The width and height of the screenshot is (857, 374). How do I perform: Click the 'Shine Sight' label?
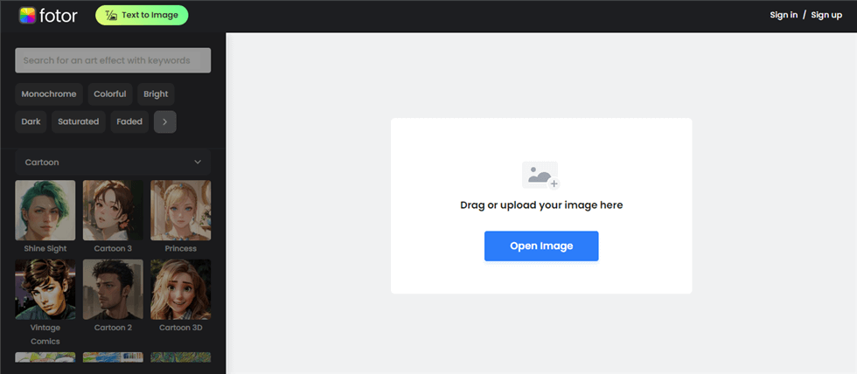tap(45, 248)
